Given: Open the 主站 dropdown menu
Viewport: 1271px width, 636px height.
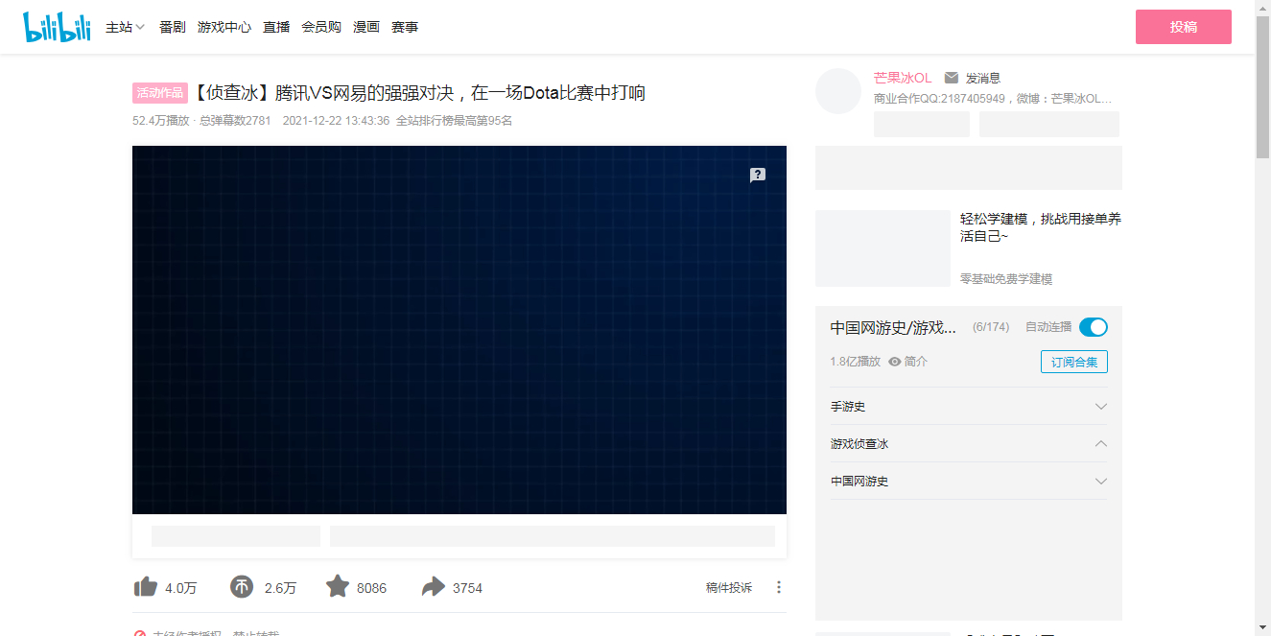Looking at the screenshot, I should 125,27.
